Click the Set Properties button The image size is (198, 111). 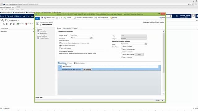[x=87, y=69]
